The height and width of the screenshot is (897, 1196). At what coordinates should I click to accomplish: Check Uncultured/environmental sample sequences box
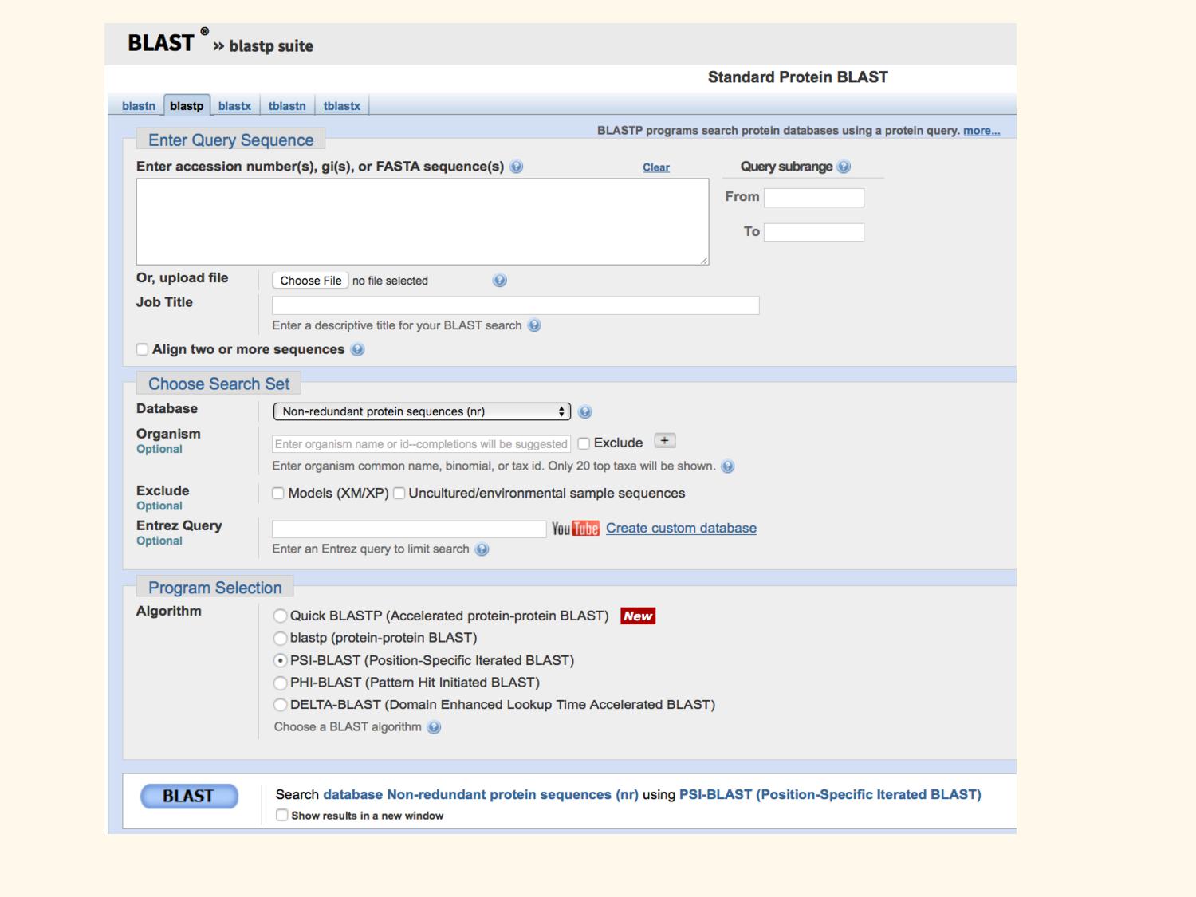(399, 494)
